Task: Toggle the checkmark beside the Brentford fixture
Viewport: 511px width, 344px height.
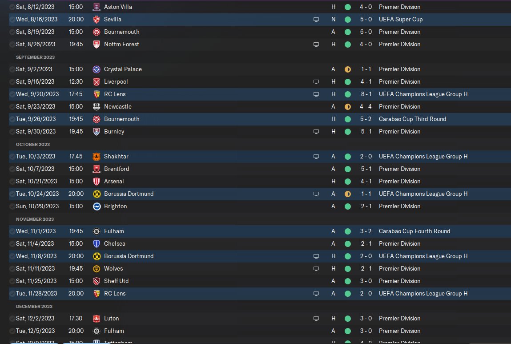Action: tap(12, 169)
